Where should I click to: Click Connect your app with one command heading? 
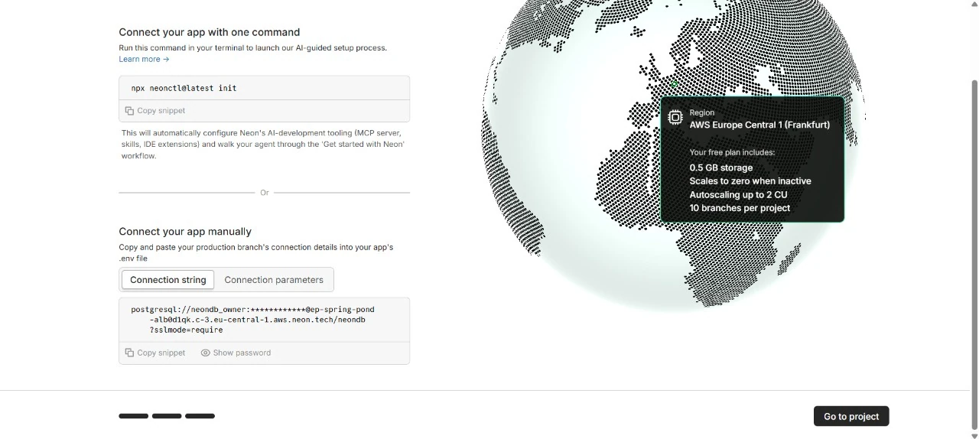210,32
